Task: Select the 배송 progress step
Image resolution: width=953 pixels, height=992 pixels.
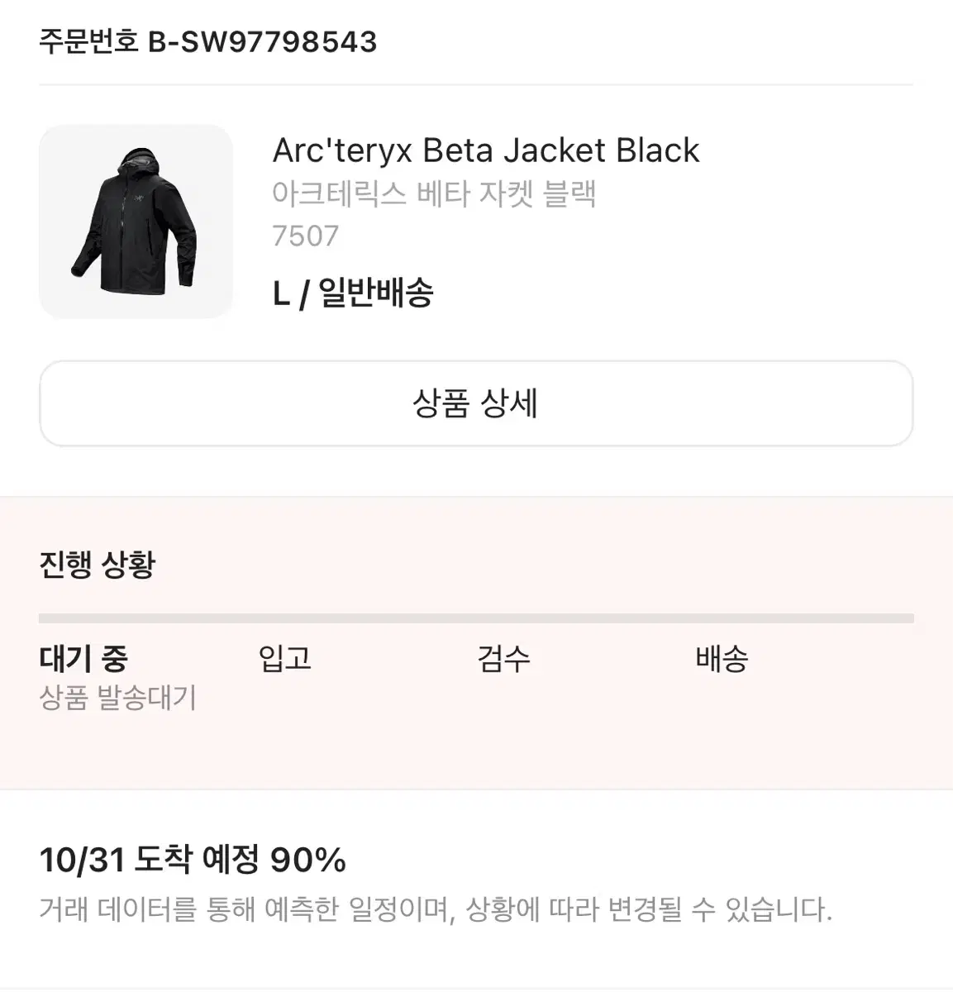Action: [x=722, y=659]
